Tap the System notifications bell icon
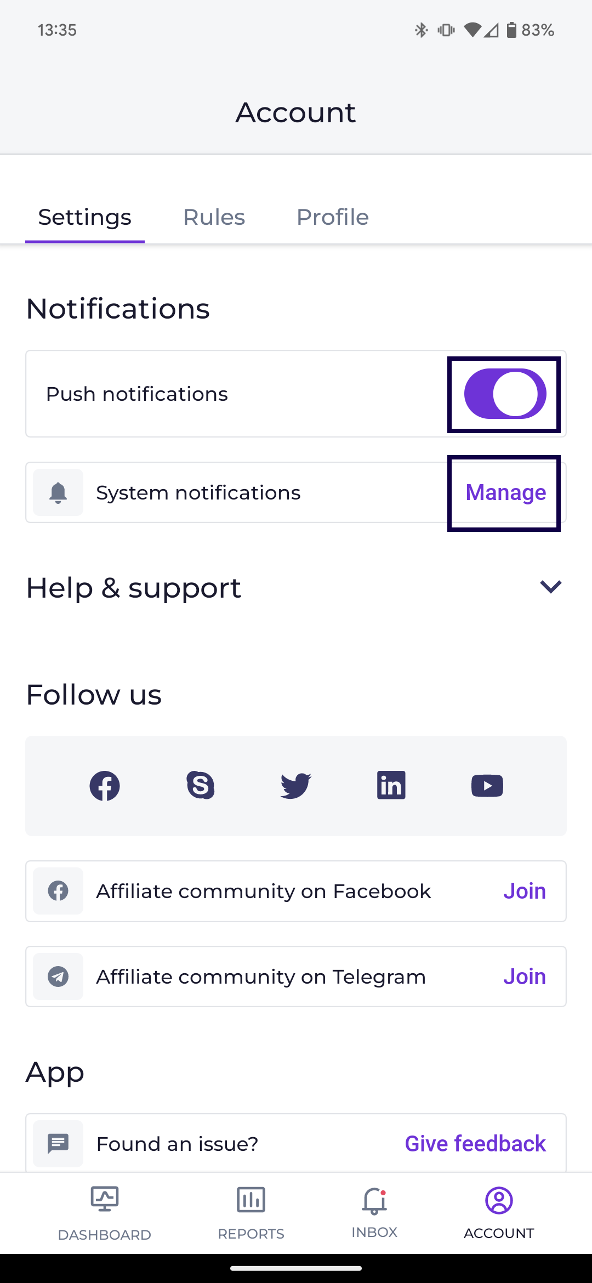This screenshot has width=592, height=1283. click(x=58, y=492)
